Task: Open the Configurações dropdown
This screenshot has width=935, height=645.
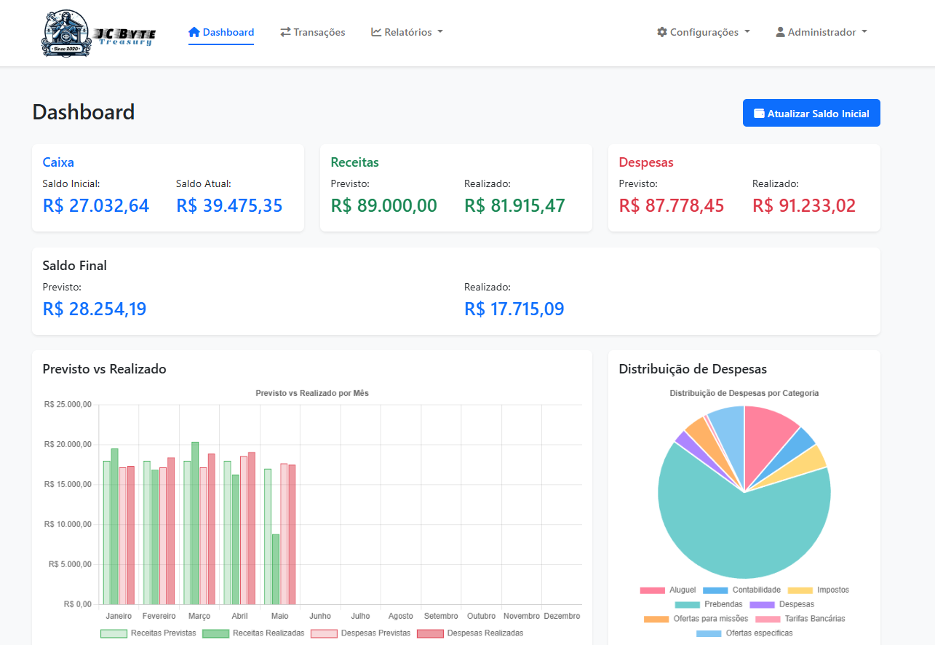Action: 703,32
